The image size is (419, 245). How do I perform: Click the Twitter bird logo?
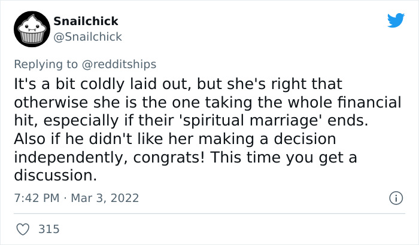396,21
